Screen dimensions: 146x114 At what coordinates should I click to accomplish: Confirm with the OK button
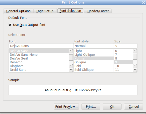coord(112,106)
